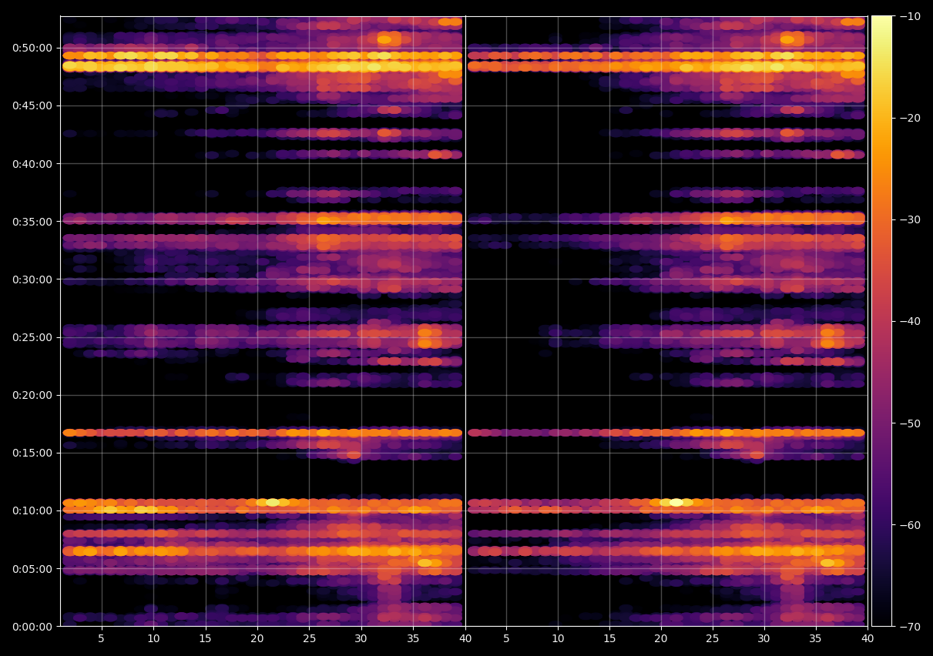Image resolution: width=933 pixels, height=656 pixels.
Task: Click the 0:45:00 time axis label
Action: point(32,105)
